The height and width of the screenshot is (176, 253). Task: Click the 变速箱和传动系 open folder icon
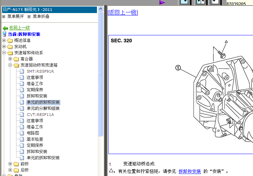tap(10, 53)
